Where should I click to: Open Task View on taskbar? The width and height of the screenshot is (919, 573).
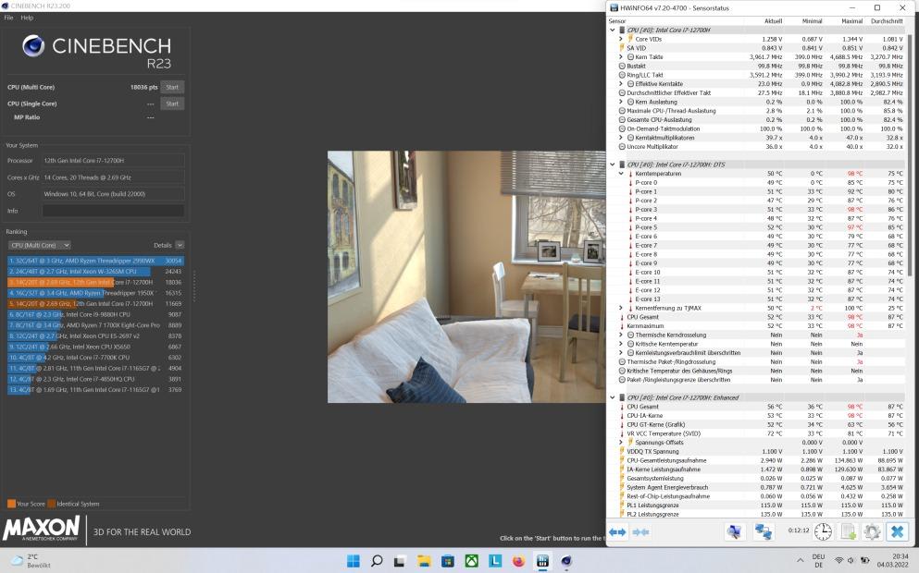[x=400, y=561]
